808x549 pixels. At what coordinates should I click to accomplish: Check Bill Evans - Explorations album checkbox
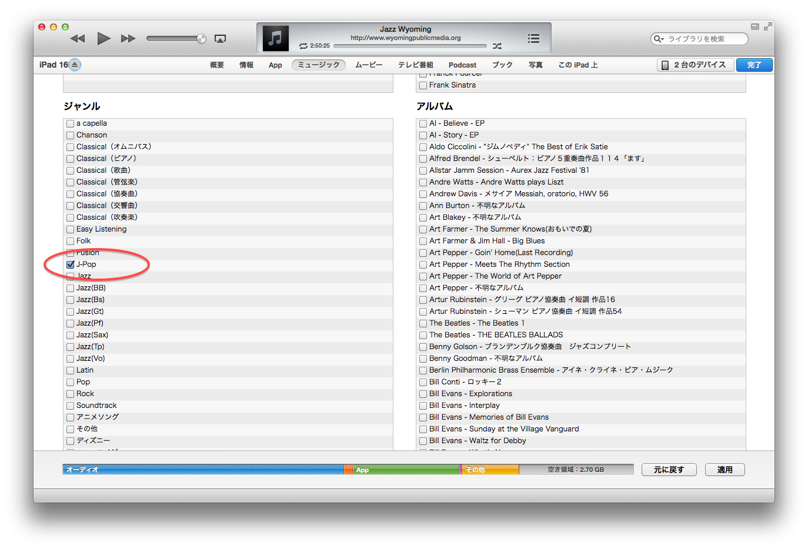423,394
